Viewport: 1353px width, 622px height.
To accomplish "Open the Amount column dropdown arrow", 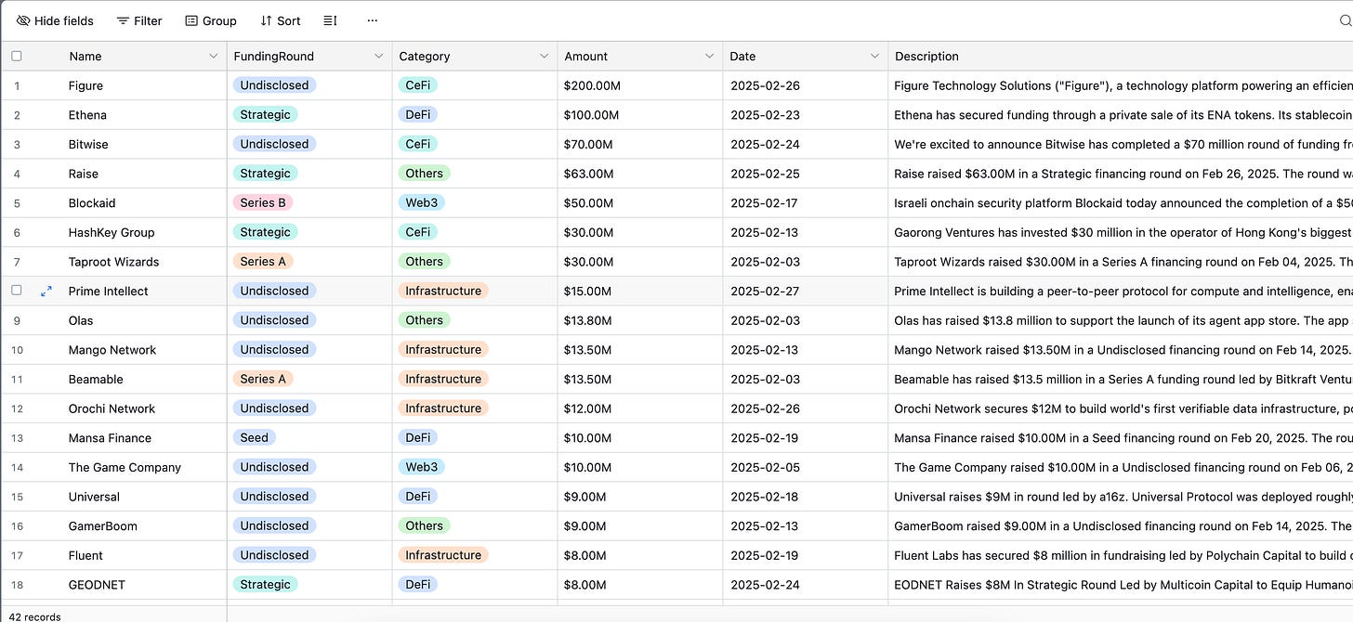I will (x=710, y=57).
